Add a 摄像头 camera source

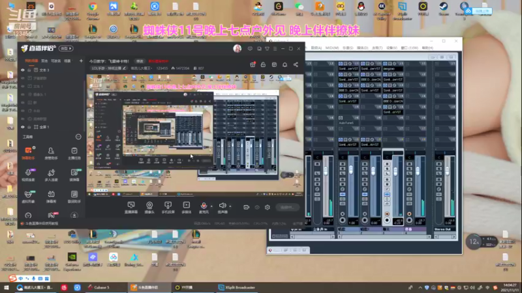pos(149,208)
